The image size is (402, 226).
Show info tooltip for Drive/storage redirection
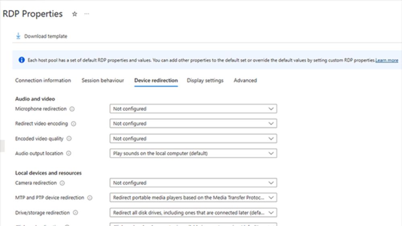point(76,213)
